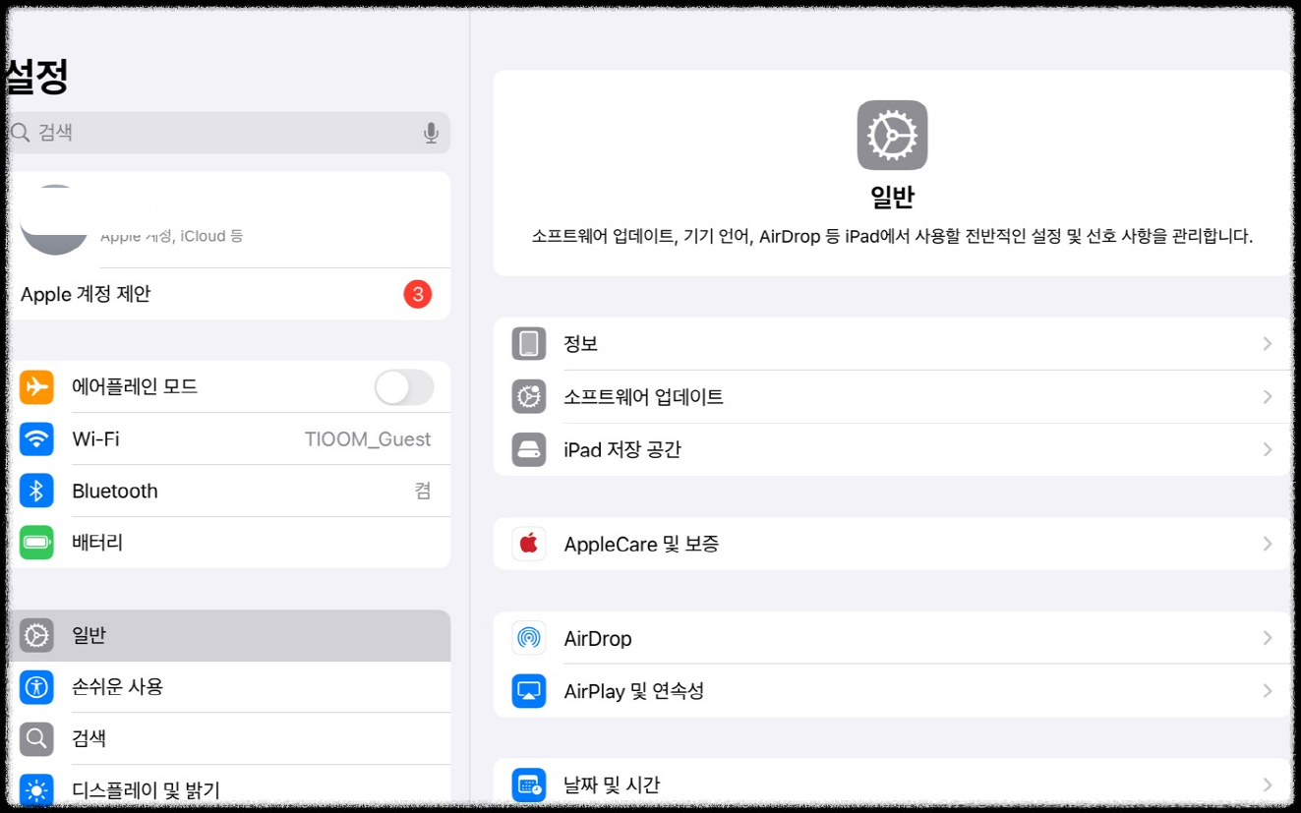Open the AirDrop icon
1301x813 pixels.
point(528,638)
